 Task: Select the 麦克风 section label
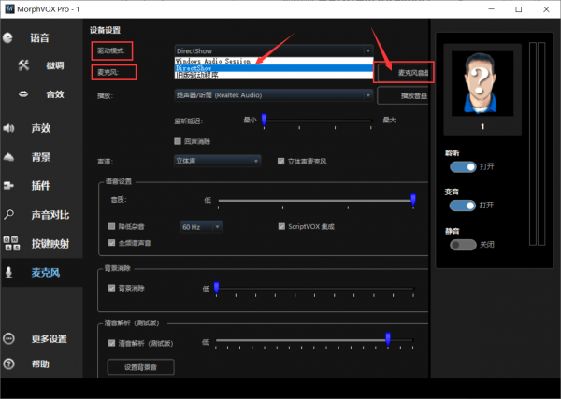click(46, 273)
